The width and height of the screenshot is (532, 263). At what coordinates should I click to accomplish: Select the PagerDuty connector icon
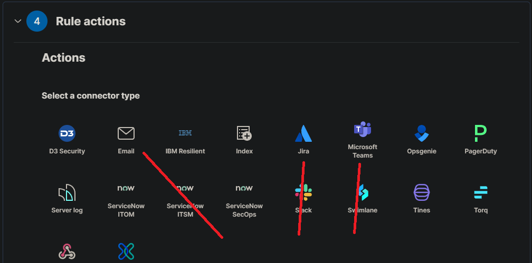point(480,133)
